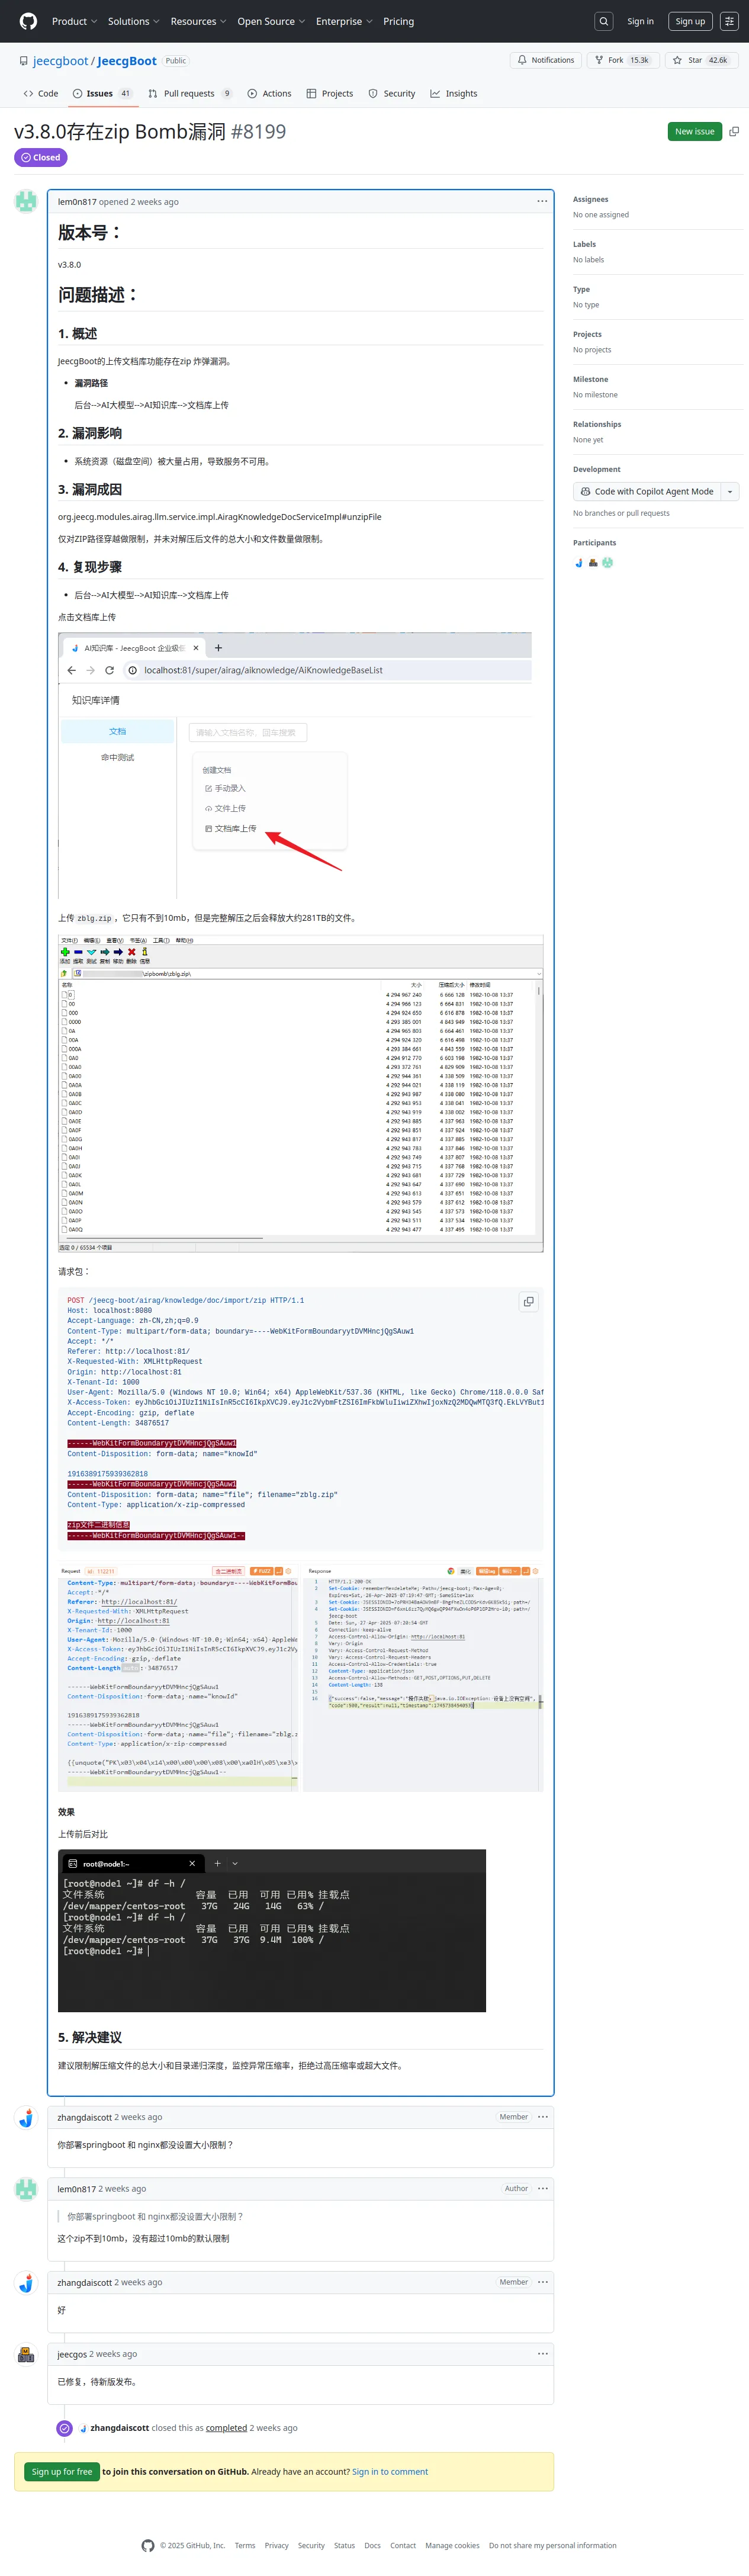Click the GitHub footer logo
The height and width of the screenshot is (2576, 749).
pos(148,2545)
